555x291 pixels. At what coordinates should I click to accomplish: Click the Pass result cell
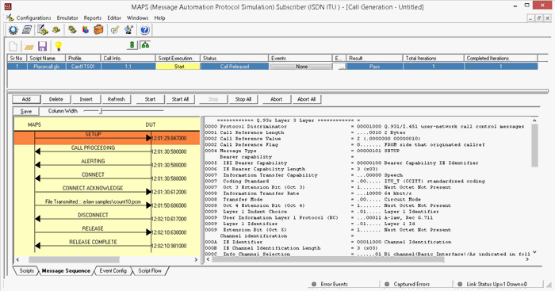[x=375, y=67]
